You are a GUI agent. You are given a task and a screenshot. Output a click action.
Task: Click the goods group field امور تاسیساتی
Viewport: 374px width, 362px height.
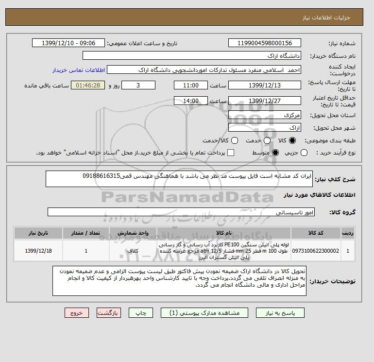coord(181,212)
